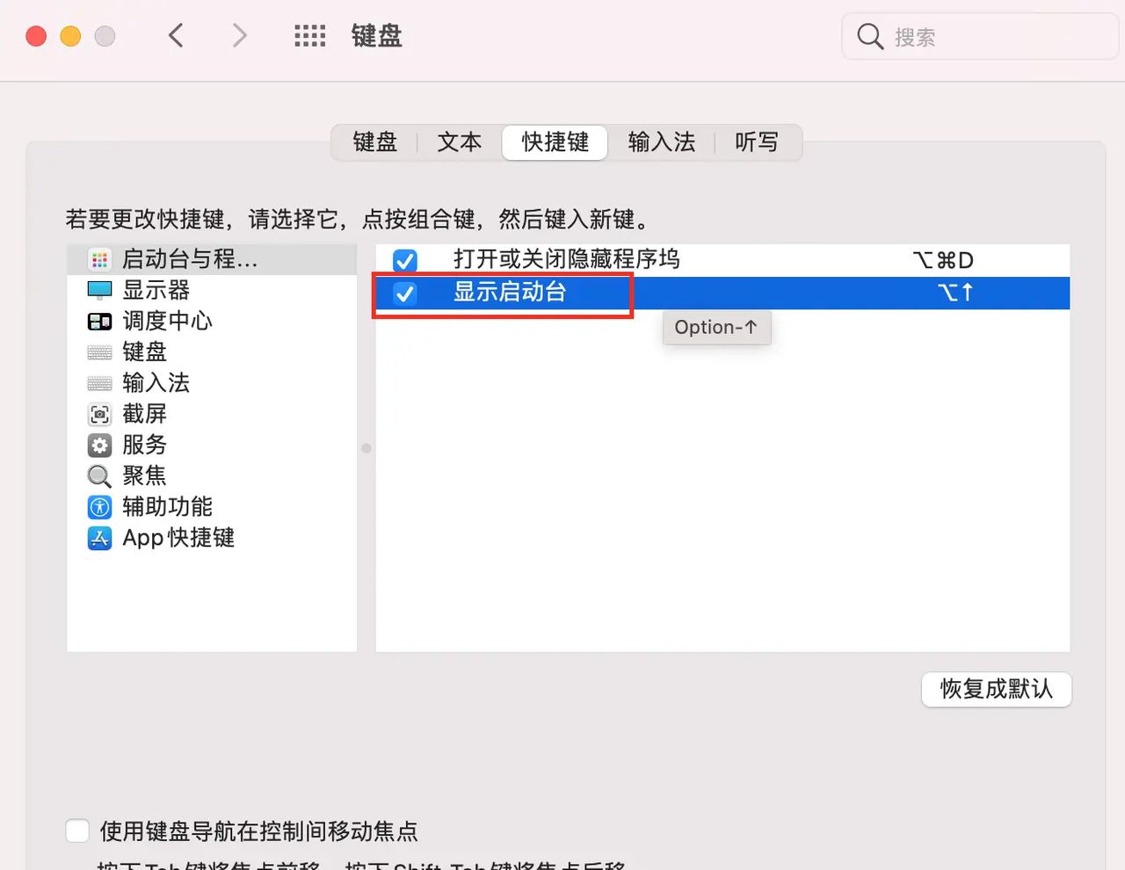Open 辅助功能 shortcut settings
This screenshot has width=1125, height=870.
coord(167,506)
